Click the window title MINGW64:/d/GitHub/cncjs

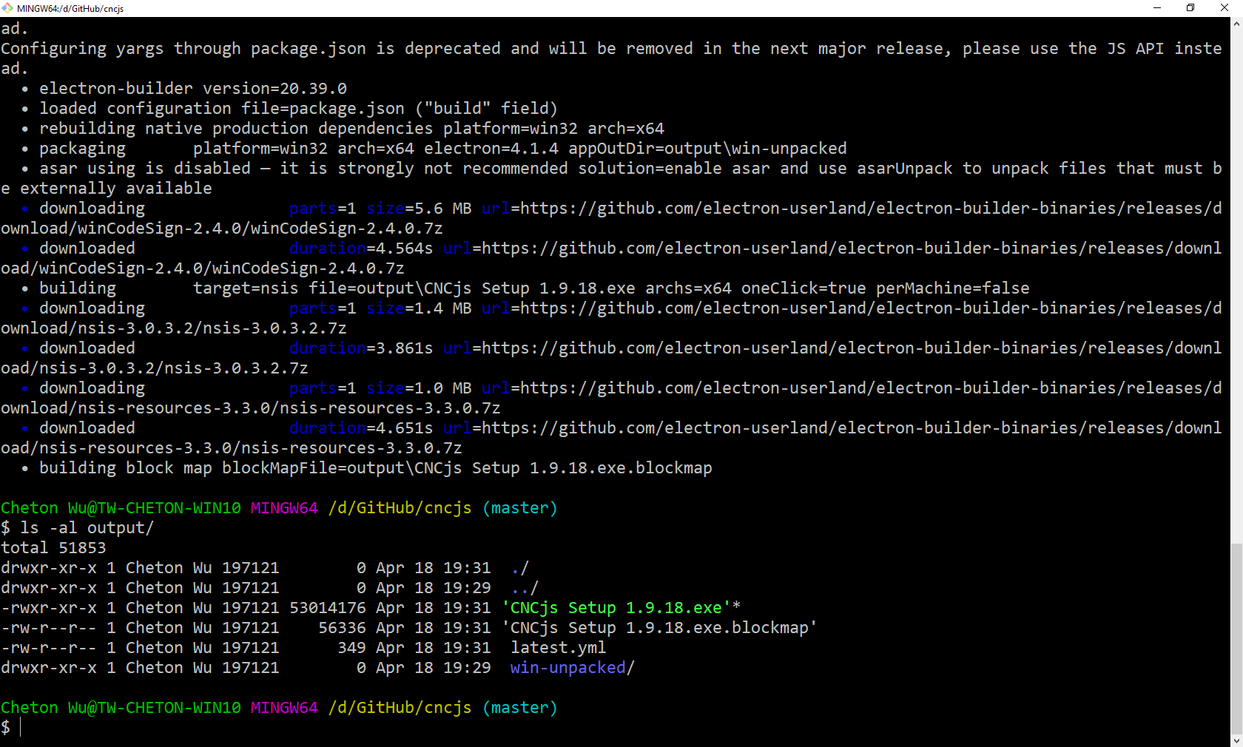point(70,9)
